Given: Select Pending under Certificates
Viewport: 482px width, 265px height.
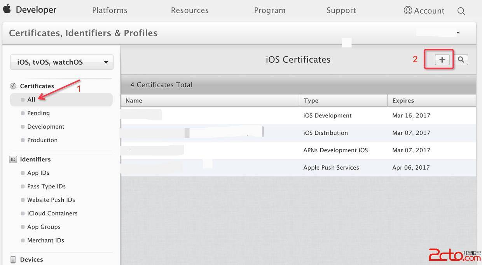Looking at the screenshot, I should (x=38, y=113).
